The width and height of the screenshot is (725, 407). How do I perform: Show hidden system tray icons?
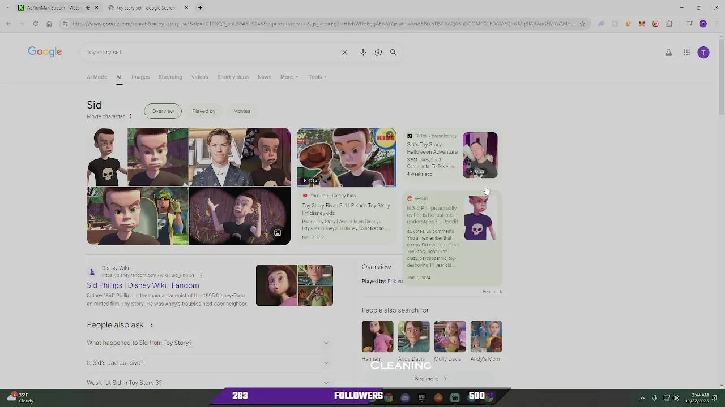coord(642,398)
